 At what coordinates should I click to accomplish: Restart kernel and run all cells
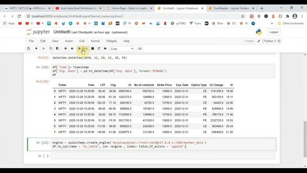tap(105, 49)
